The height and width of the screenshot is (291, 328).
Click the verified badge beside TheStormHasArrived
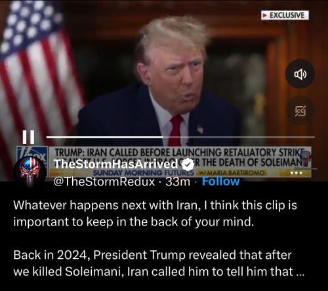point(188,165)
